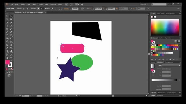The image size is (186, 104).
Task: Select the Selection tool in the toolbox
Action: pos(7,16)
